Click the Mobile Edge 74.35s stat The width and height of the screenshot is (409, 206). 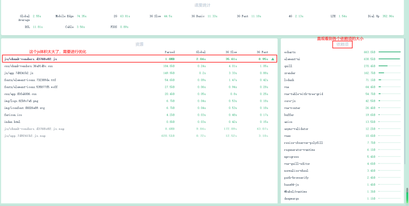(71, 16)
